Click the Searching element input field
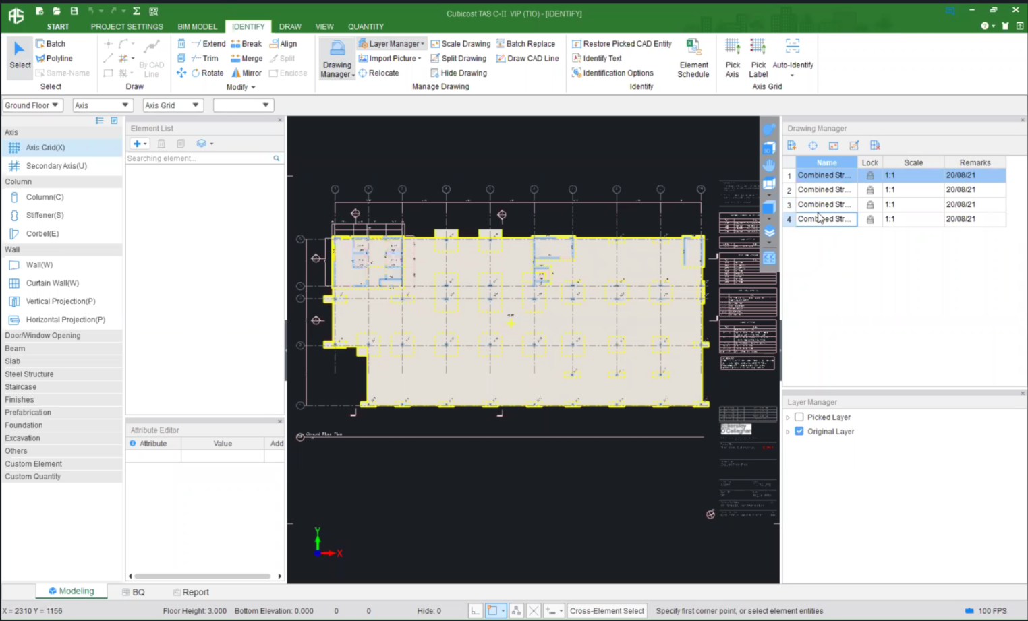 [199, 158]
